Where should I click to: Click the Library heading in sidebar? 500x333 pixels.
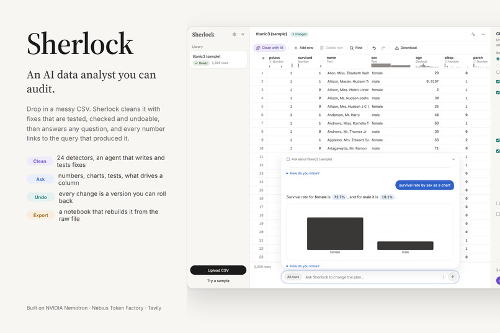[197, 47]
